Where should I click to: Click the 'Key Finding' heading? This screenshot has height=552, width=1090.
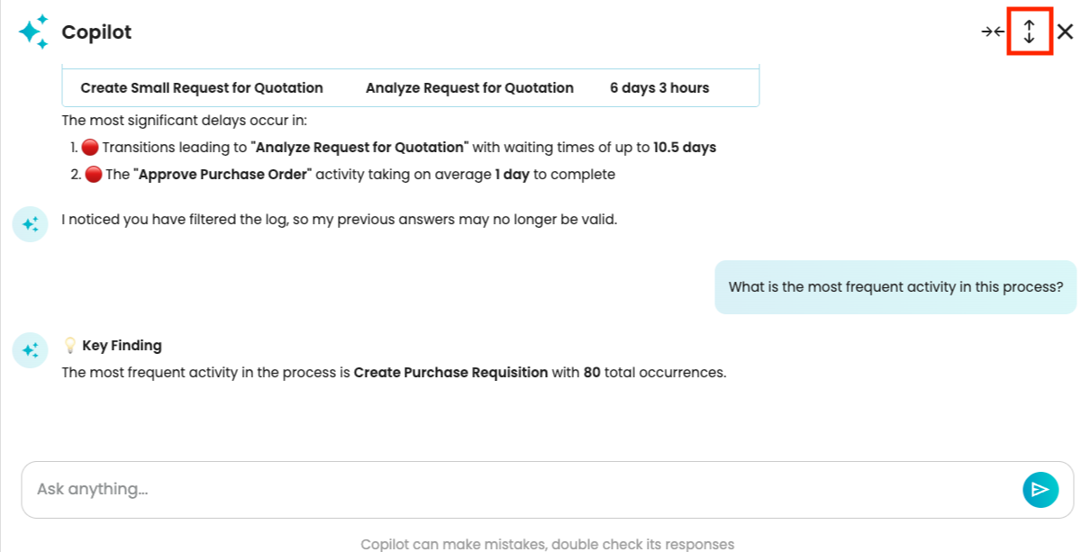[122, 346]
